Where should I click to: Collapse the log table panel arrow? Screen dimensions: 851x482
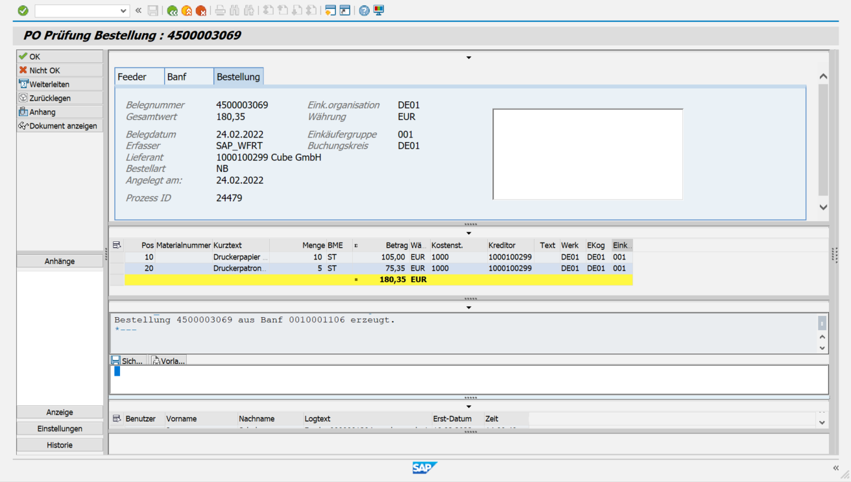point(468,407)
